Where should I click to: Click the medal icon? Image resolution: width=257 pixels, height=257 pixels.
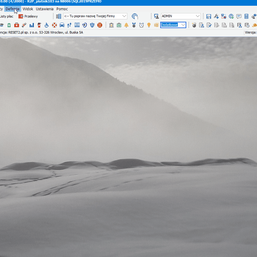134,25
